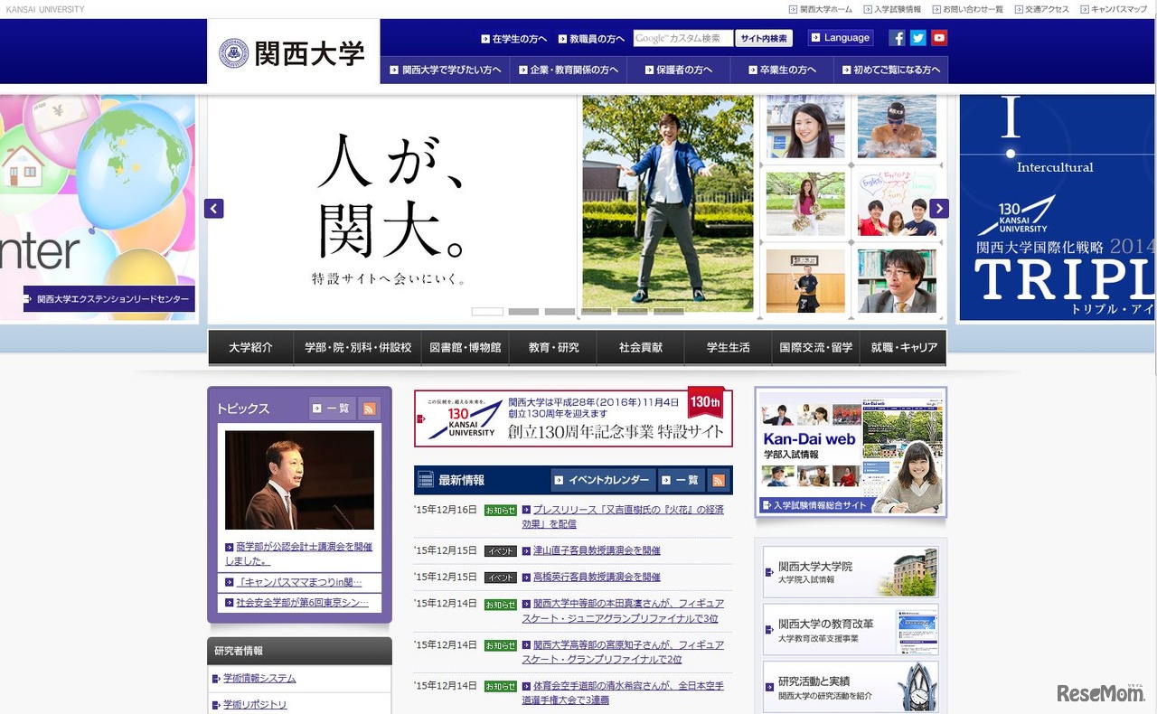Open the 教職員の方へ link

(x=592, y=39)
